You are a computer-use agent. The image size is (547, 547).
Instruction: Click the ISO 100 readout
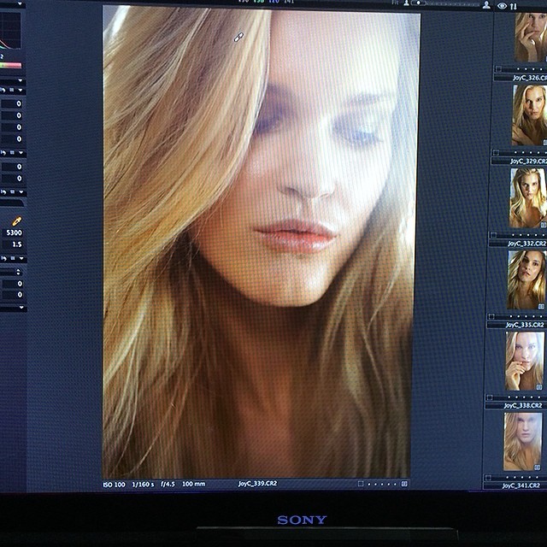point(114,485)
